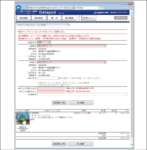Image resolution: width=147 pixels, height=150 pixels.
Task: Click the unit price ¥6,000 cell
Action: [103, 113]
